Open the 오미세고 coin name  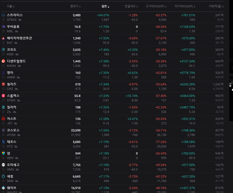click(x=13, y=165)
